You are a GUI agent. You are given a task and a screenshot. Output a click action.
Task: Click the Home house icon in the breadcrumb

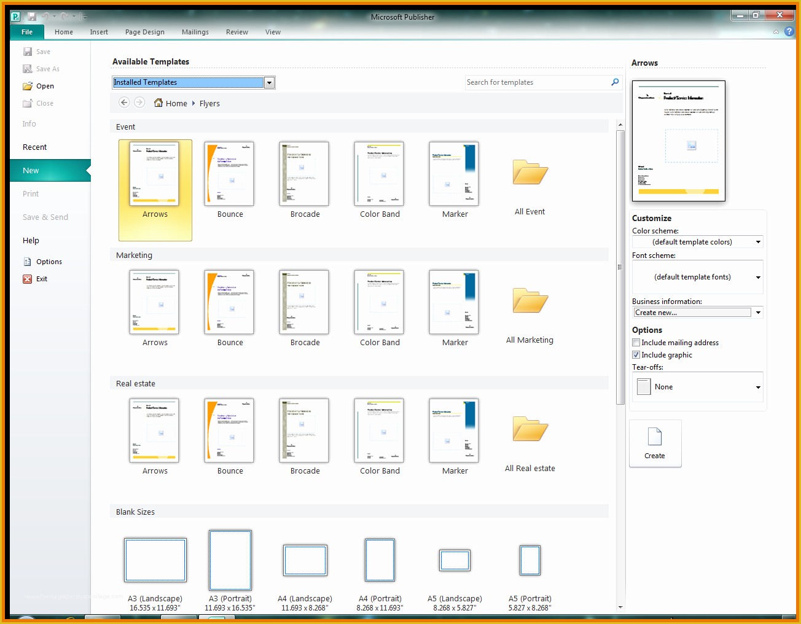click(x=158, y=103)
